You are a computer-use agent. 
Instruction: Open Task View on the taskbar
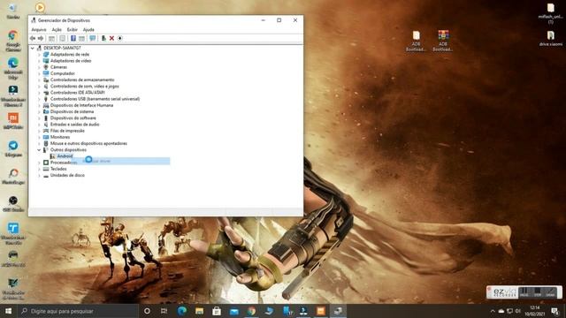pyautogui.click(x=164, y=311)
